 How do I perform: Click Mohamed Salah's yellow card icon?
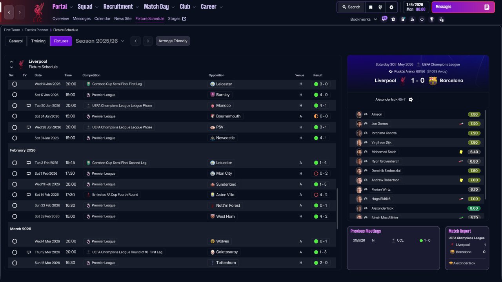click(461, 152)
